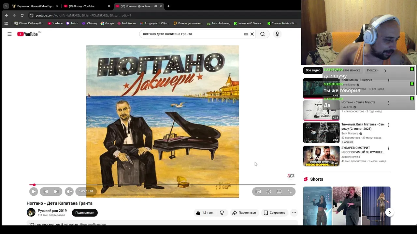The height and width of the screenshot is (234, 417).
Task: Play the video
Action: (34, 191)
